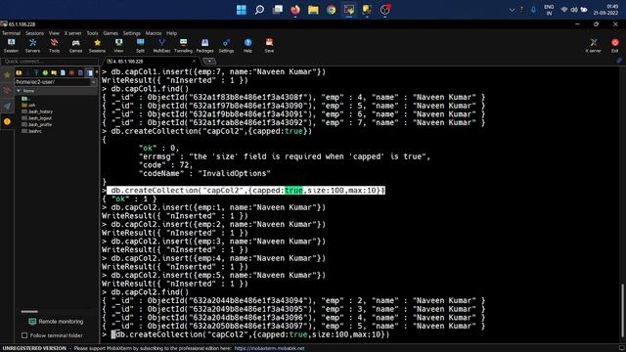The height and width of the screenshot is (352, 626).
Task: Open File Explorer from the taskbar
Action: pyautogui.click(x=313, y=10)
